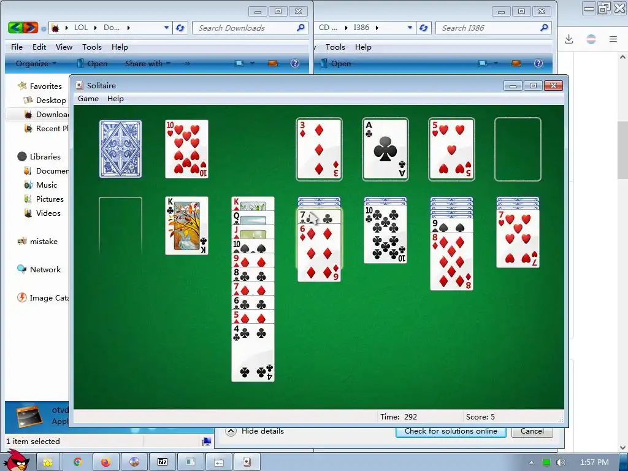Select the 4 of clubs card
Viewport: 628px width, 471px height.
253,353
